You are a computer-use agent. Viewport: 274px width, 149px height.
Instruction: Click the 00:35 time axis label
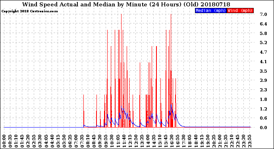tap(10, 141)
